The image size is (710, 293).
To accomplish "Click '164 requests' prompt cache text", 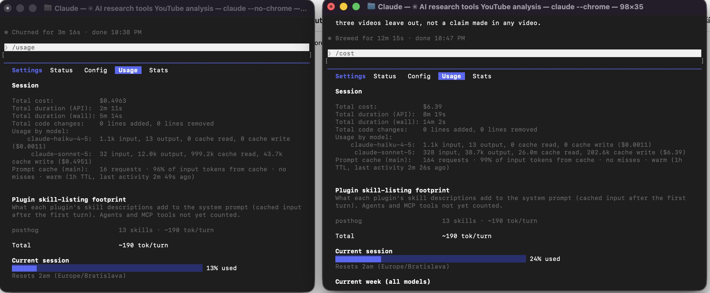I will tap(446, 160).
